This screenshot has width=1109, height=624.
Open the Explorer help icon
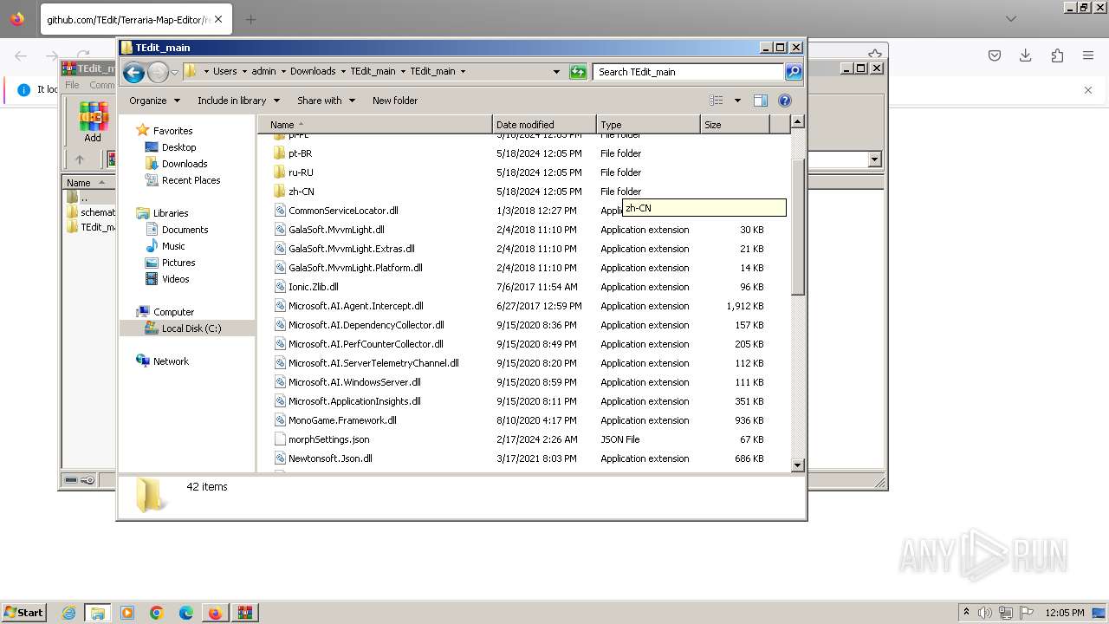[785, 101]
